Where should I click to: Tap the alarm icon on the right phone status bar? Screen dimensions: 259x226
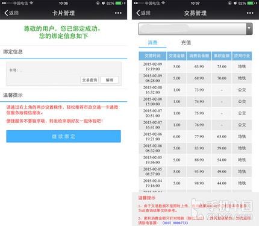[x=235, y=3]
